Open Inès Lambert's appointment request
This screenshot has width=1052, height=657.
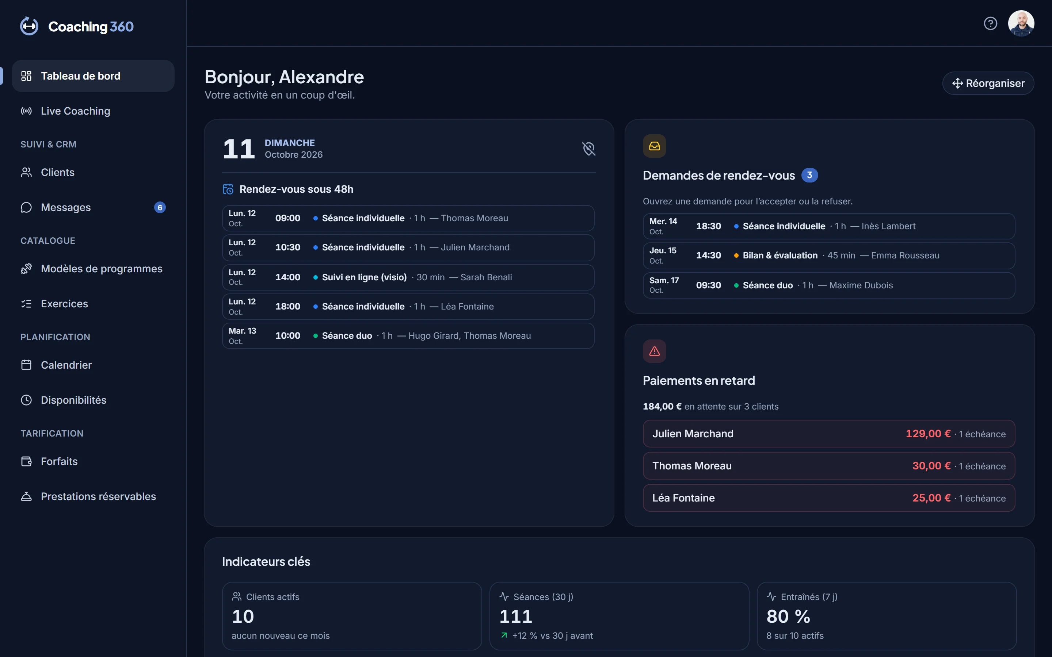[x=829, y=226]
